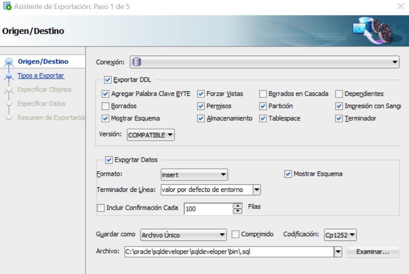Image resolution: width=409 pixels, height=274 pixels.
Task: Enable the Borrados en Cascada option
Action: (x=263, y=94)
